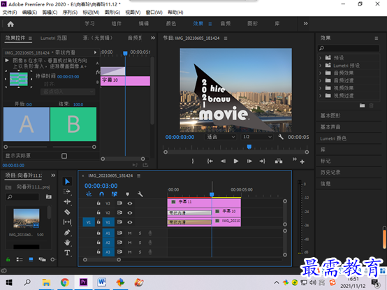The image size is (387, 290).
Task: Solo audio track A2
Action: pyautogui.click(x=140, y=242)
